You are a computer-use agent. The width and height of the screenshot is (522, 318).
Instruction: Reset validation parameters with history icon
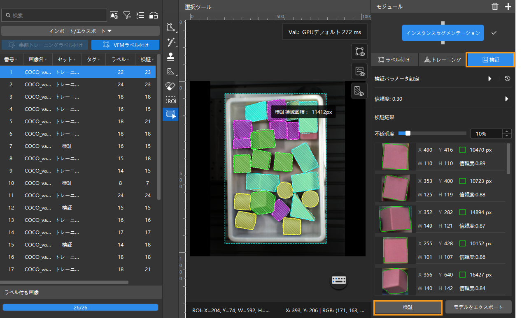pyautogui.click(x=508, y=78)
